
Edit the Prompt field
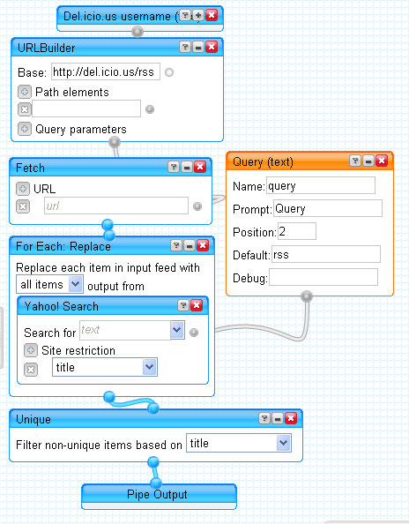click(x=328, y=208)
